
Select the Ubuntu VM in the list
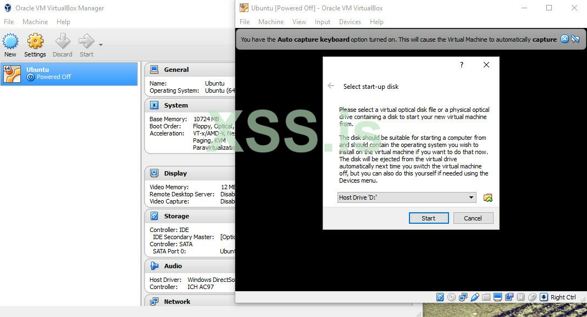click(69, 73)
